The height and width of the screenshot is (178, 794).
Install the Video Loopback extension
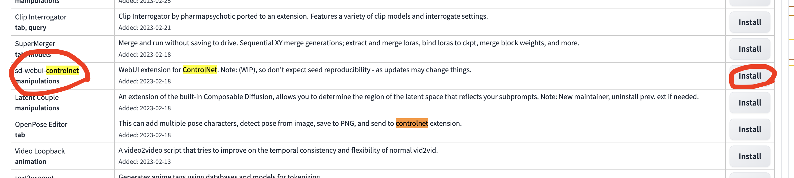tap(749, 156)
